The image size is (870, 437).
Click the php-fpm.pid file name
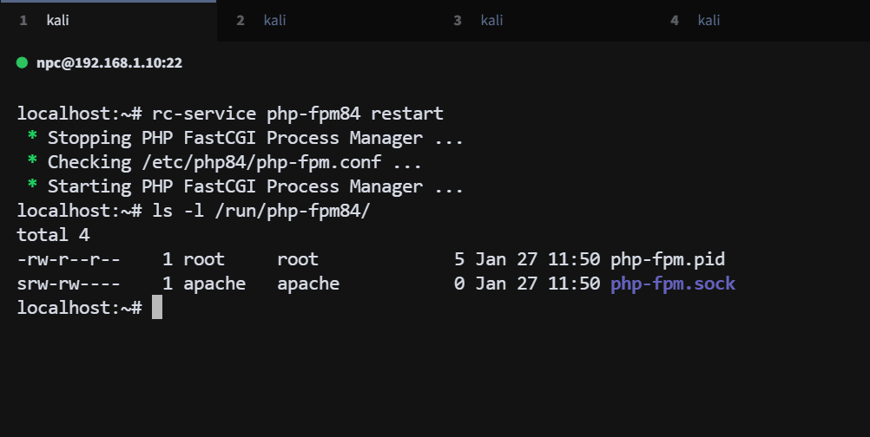pos(668,259)
